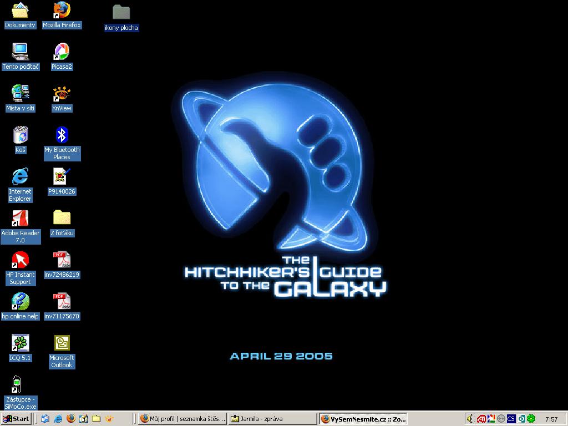
Task: Click the gray round sync tray icon
Action: 501,419
